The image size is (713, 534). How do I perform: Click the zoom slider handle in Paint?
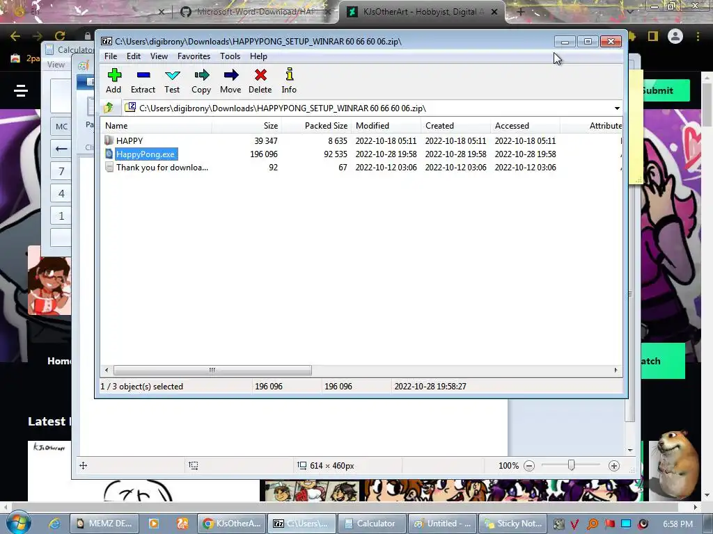tap(571, 465)
